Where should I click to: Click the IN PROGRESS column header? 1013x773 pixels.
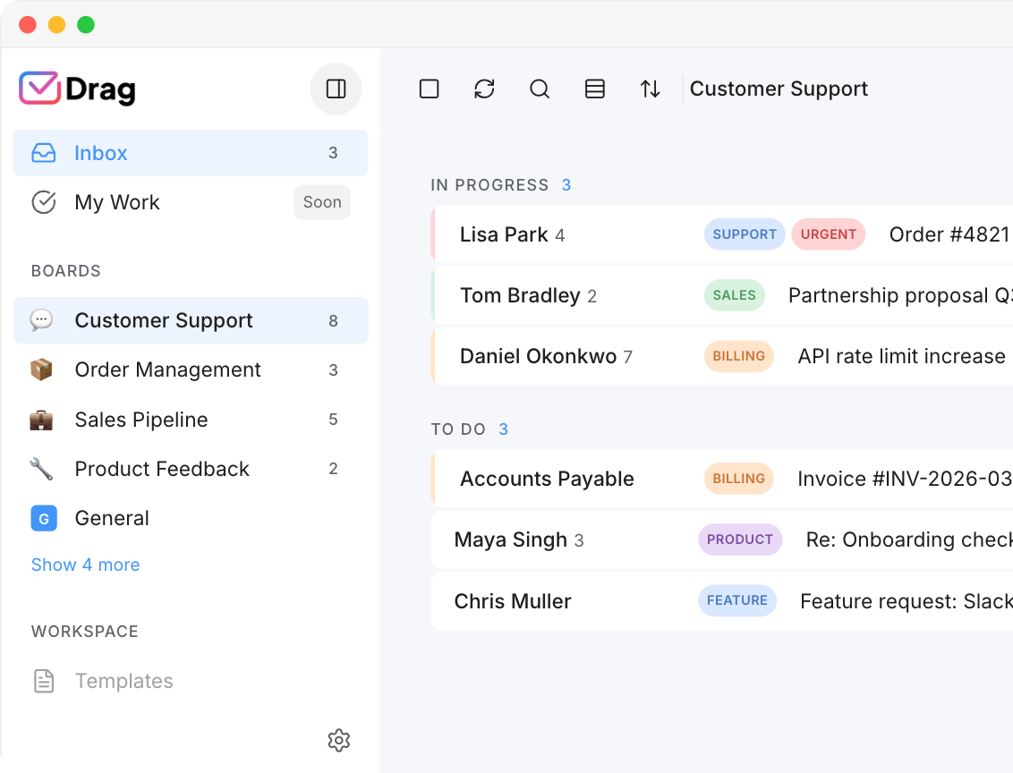[x=489, y=184]
